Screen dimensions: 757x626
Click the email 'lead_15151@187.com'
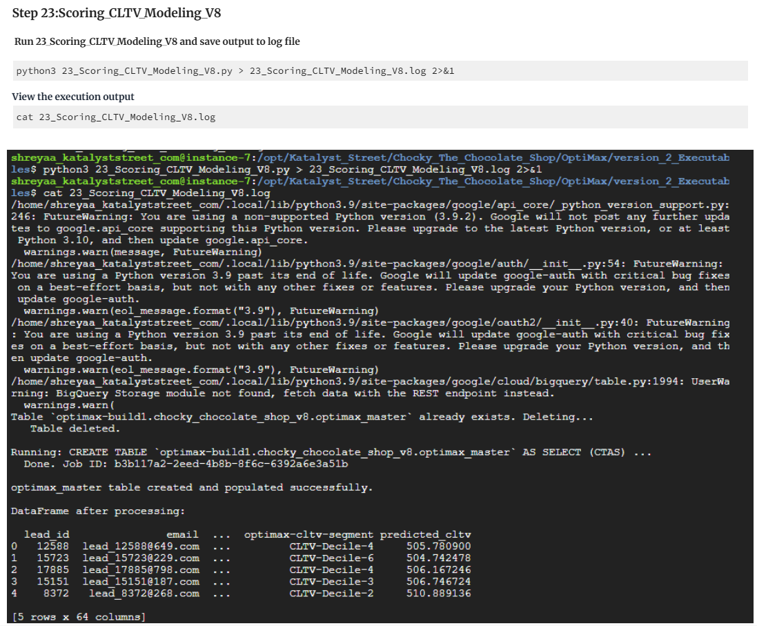pos(141,582)
